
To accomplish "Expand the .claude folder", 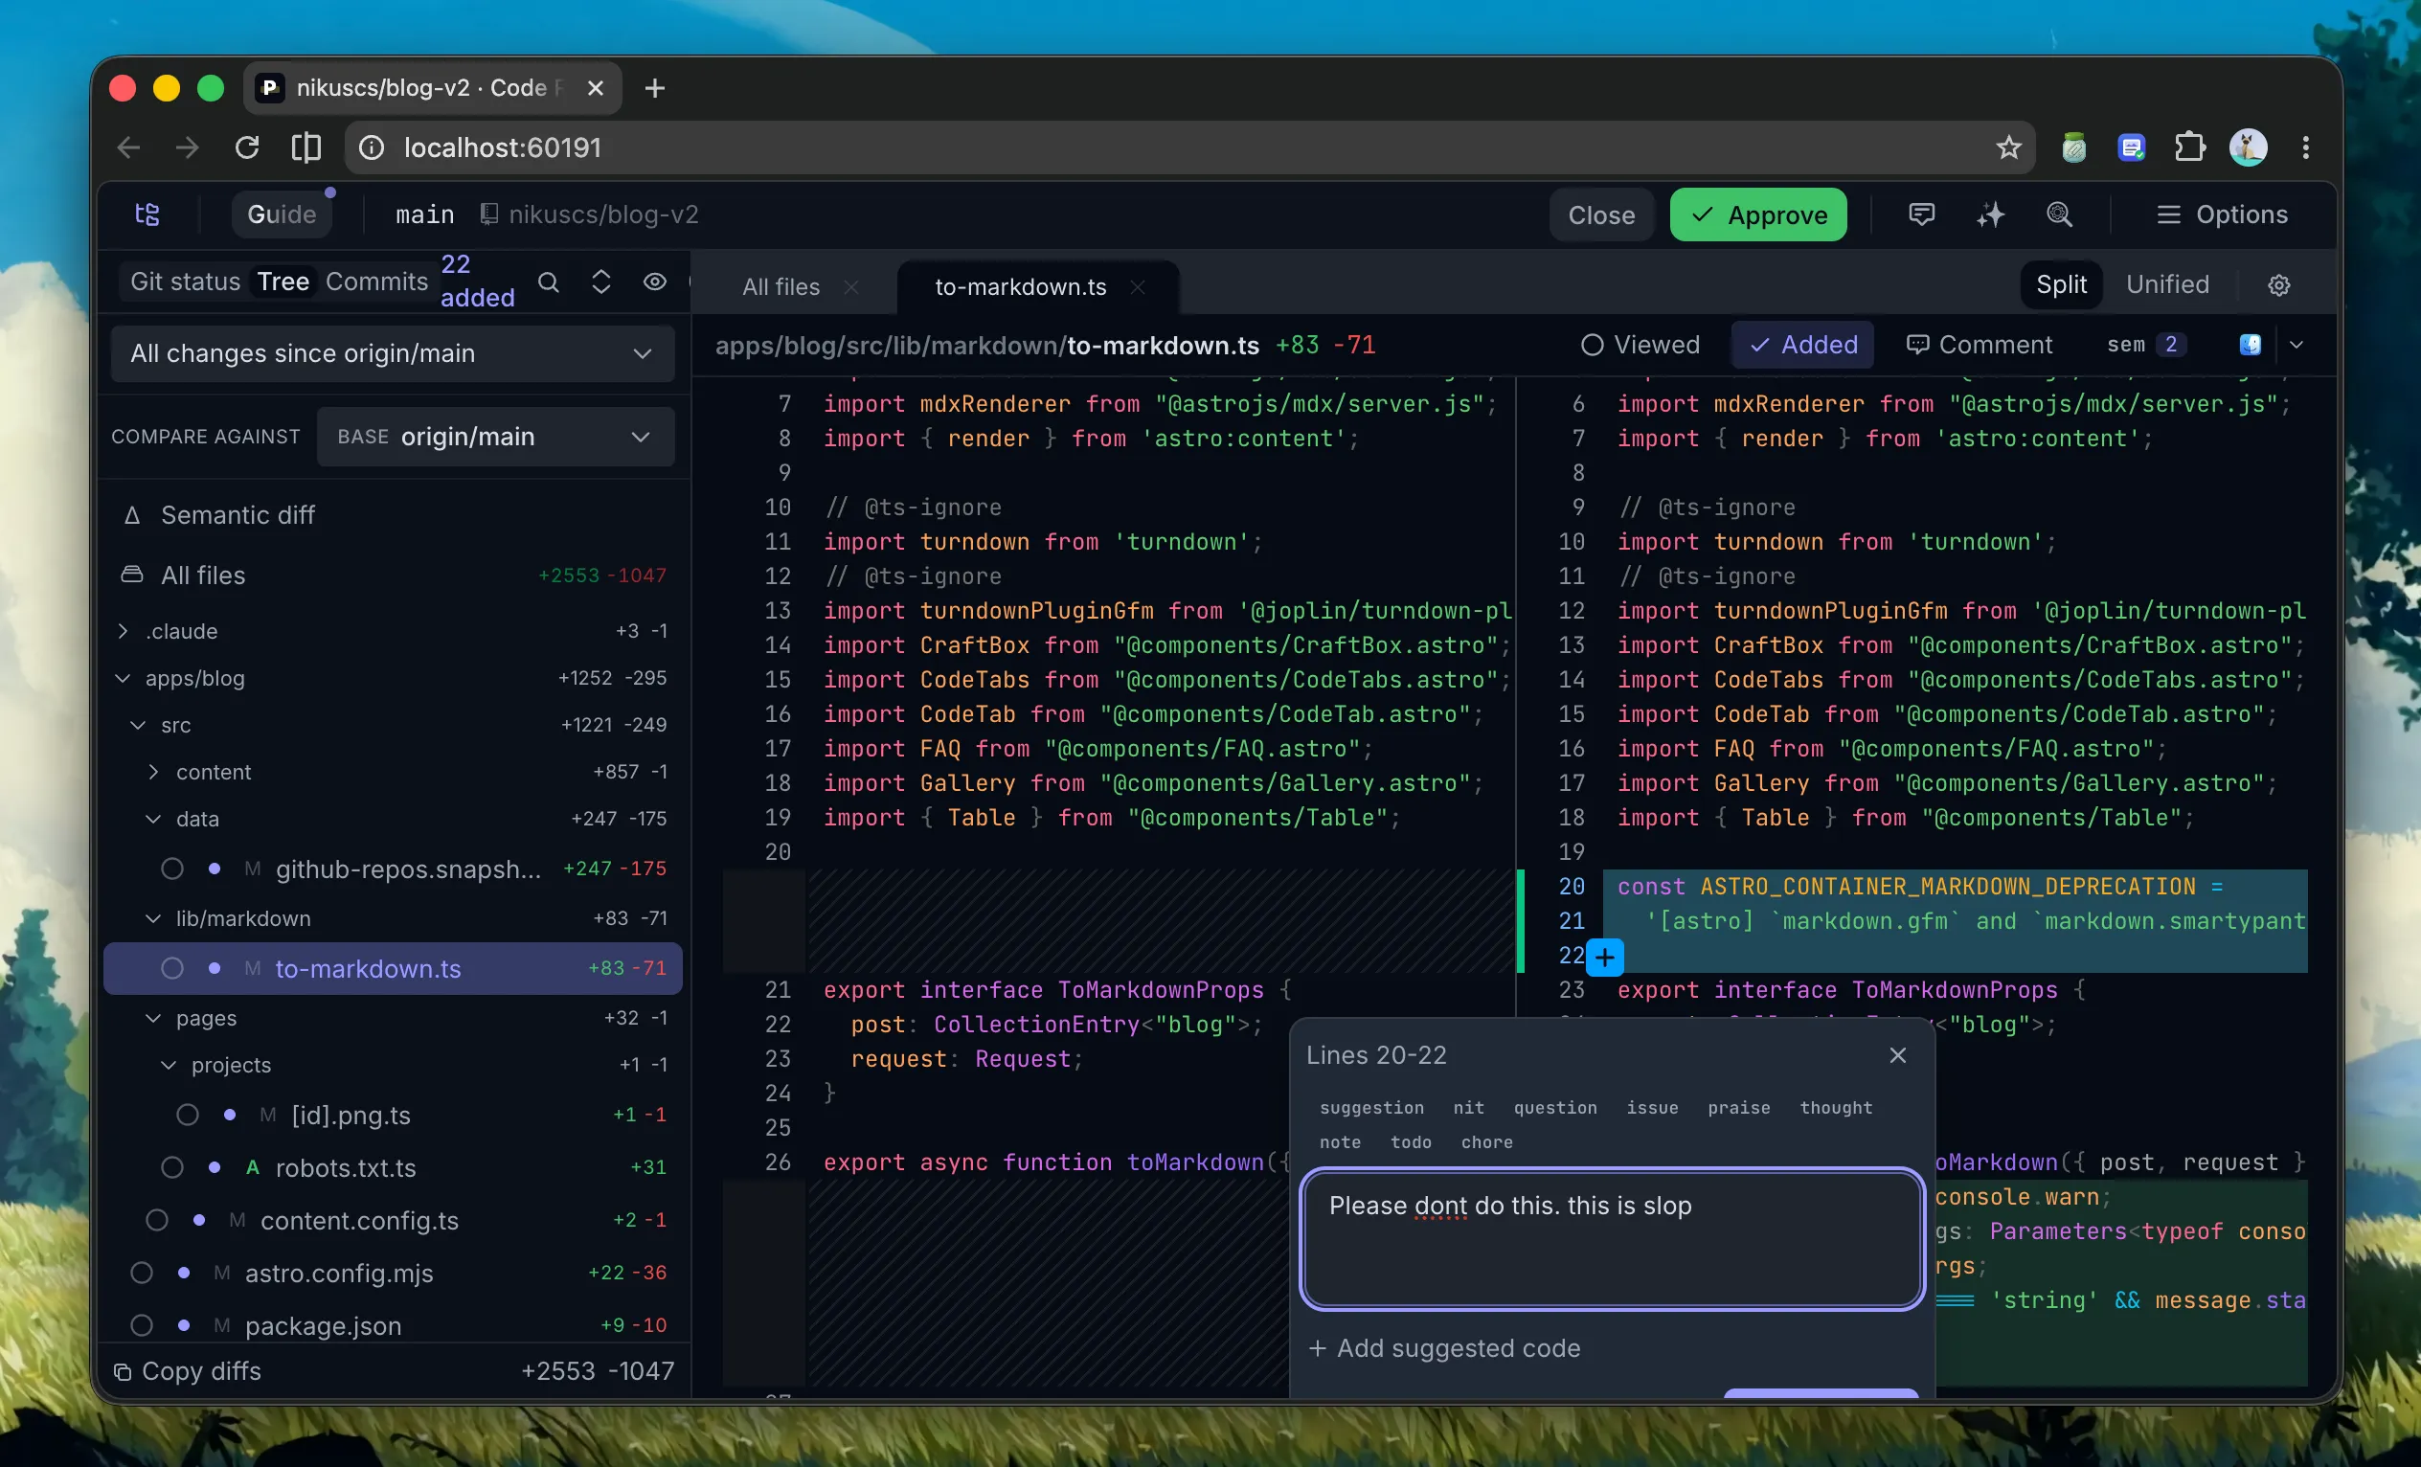I will pyautogui.click(x=123, y=631).
